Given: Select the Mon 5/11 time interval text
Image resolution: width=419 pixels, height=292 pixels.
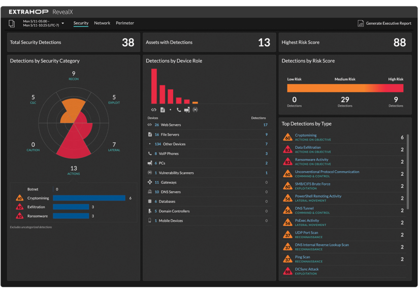Looking at the screenshot, I should [41, 23].
